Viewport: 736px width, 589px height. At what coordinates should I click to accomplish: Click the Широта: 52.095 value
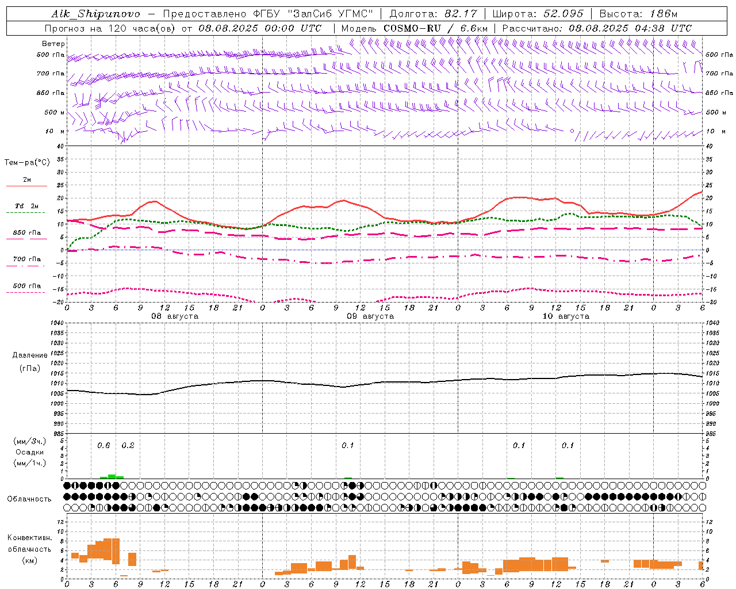(x=538, y=14)
